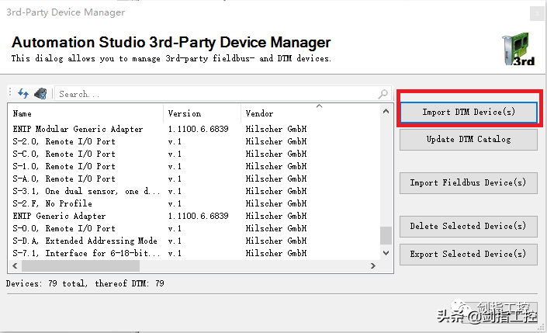Click Import Fieldbus Device(s)
547x333 pixels.
[x=468, y=183]
